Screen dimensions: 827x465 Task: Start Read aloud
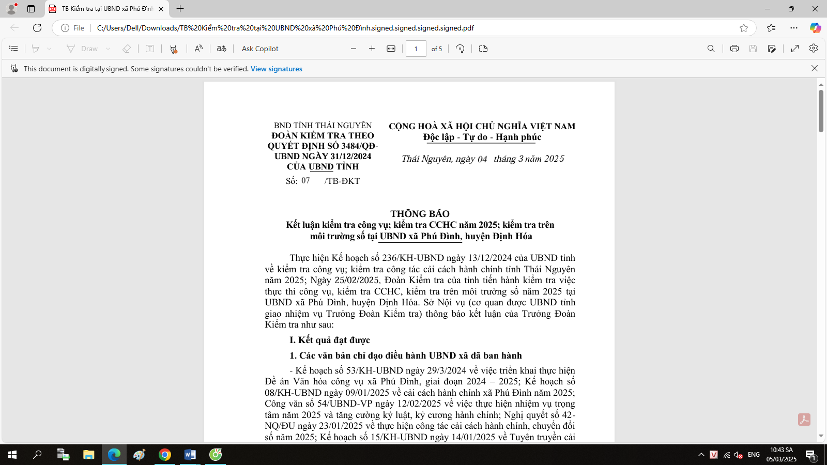click(198, 49)
